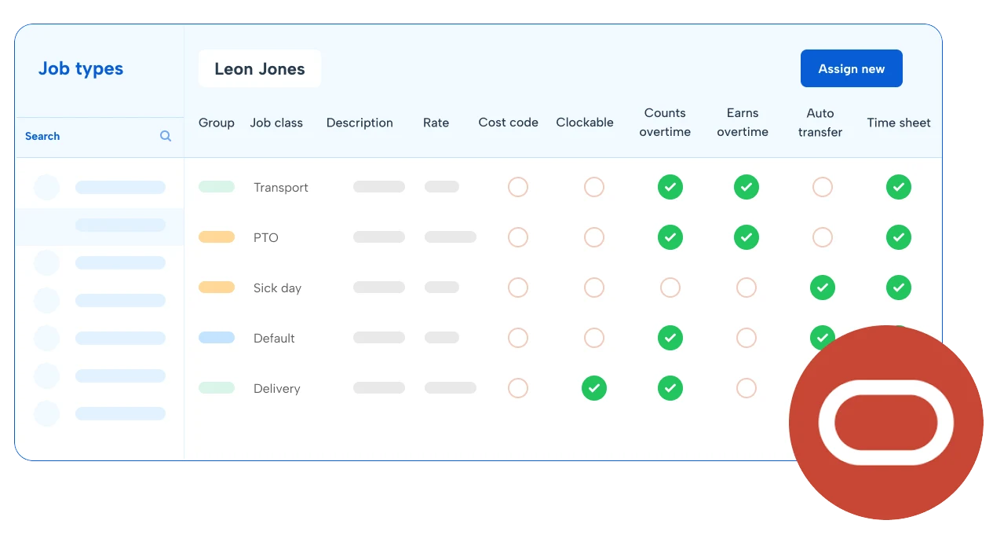Viewport: 993px width, 535px height.
Task: Enable Counts overtime for Sick day row
Action: click(x=670, y=288)
